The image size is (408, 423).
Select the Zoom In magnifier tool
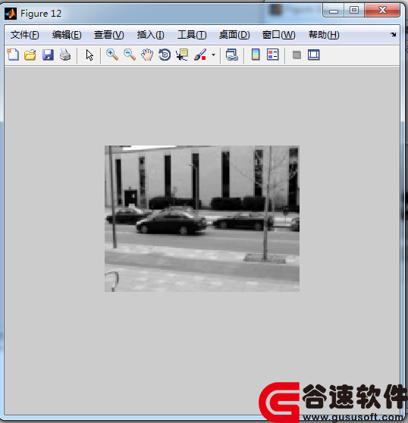click(112, 55)
